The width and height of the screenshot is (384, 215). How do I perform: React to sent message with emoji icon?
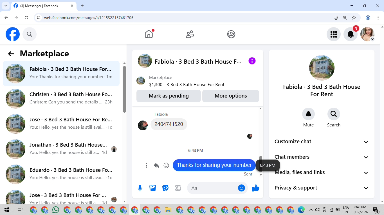tap(166, 165)
